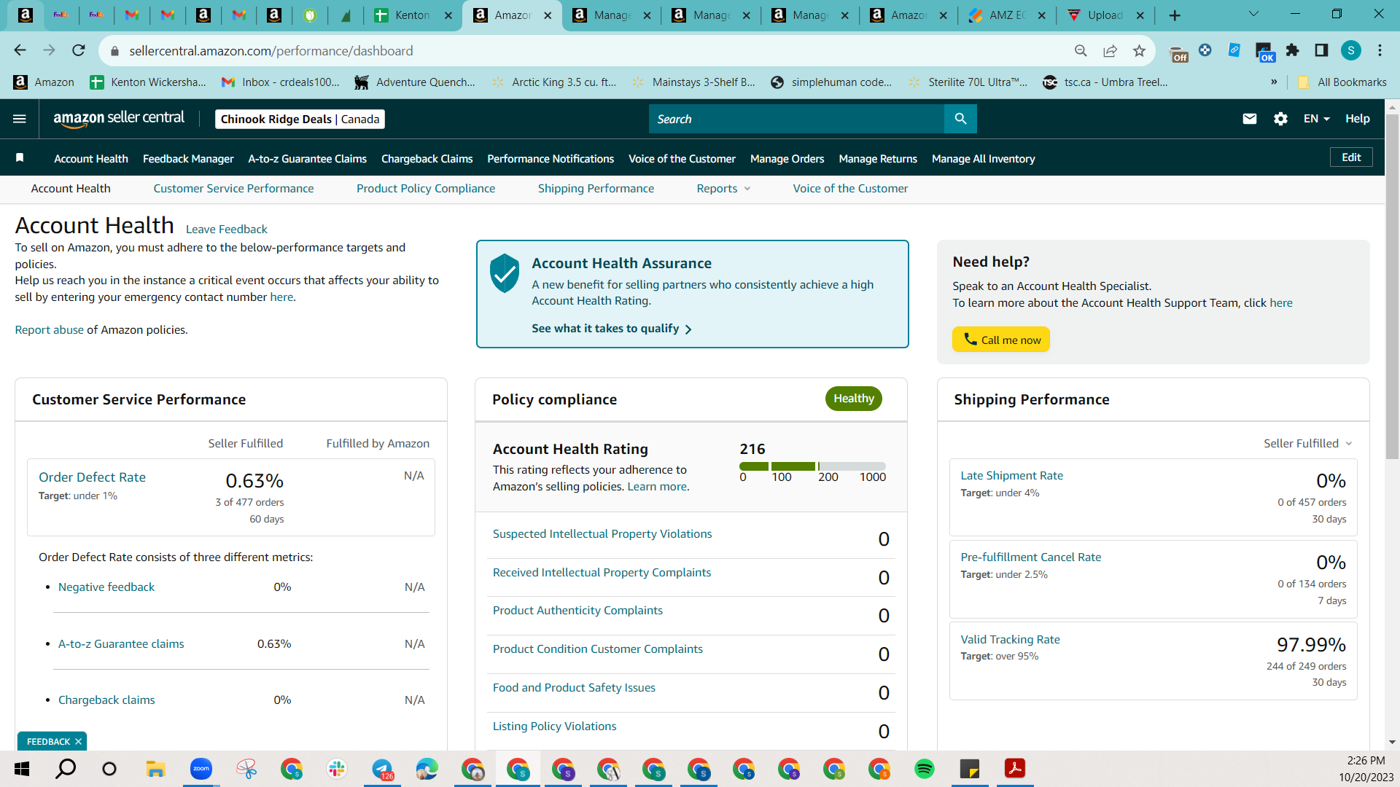Open Voice of the Customer sub-tab
Screen dimensions: 1400x787
pos(850,189)
